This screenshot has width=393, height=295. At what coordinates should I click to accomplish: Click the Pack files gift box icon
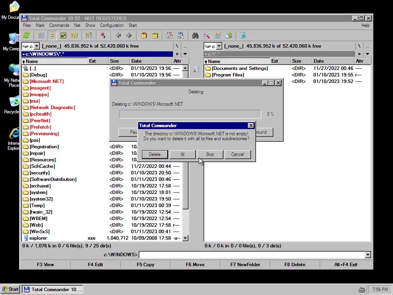coord(144,35)
